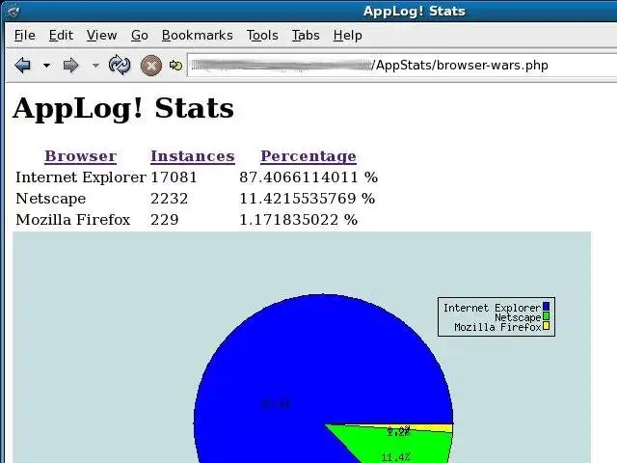
Task: Click the Netscape legend label
Action: 518,317
